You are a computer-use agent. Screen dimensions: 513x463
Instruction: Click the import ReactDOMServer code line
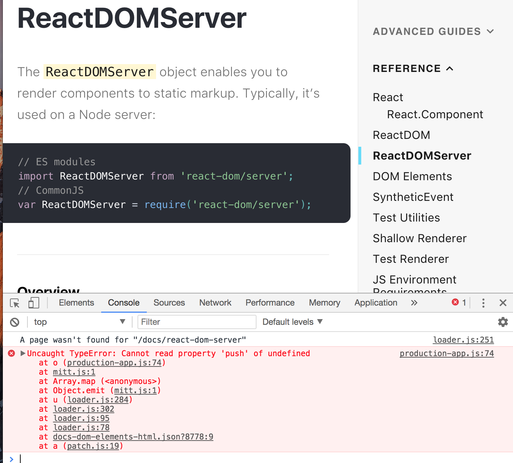156,176
